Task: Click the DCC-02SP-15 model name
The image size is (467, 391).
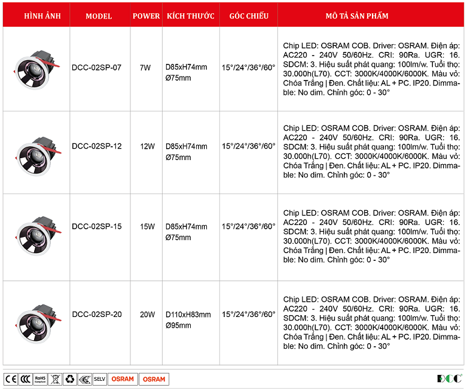Action: pos(97,226)
